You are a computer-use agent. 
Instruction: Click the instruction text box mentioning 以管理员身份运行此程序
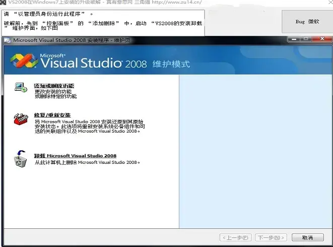tap(103, 23)
